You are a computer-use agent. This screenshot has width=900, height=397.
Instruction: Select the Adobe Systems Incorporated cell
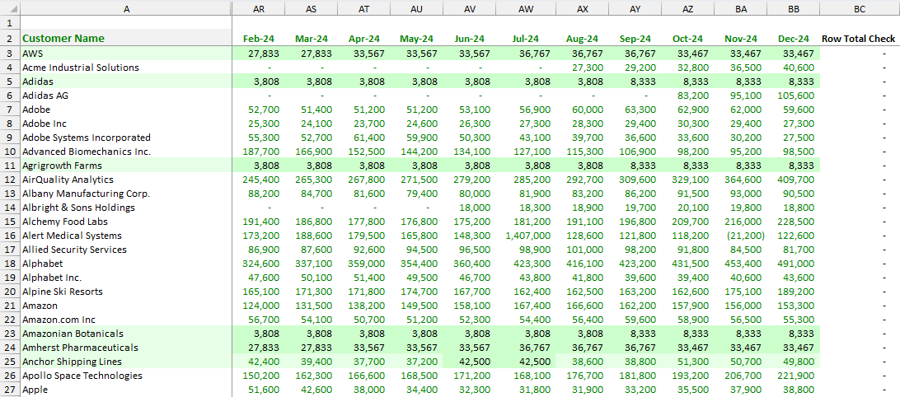[126, 137]
